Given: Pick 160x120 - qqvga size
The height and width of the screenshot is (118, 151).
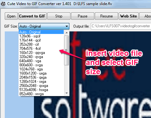Looking at the screenshot, I should [x=41, y=53].
